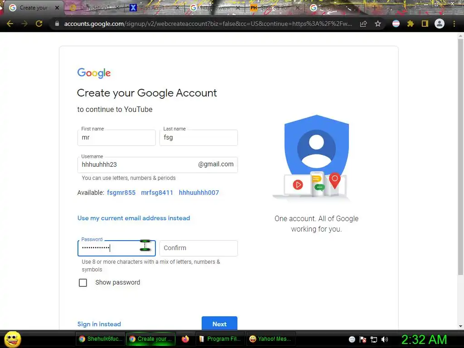Select the 'Create your...' taskbar button
Image resolution: width=464 pixels, height=348 pixels.
[x=151, y=339]
